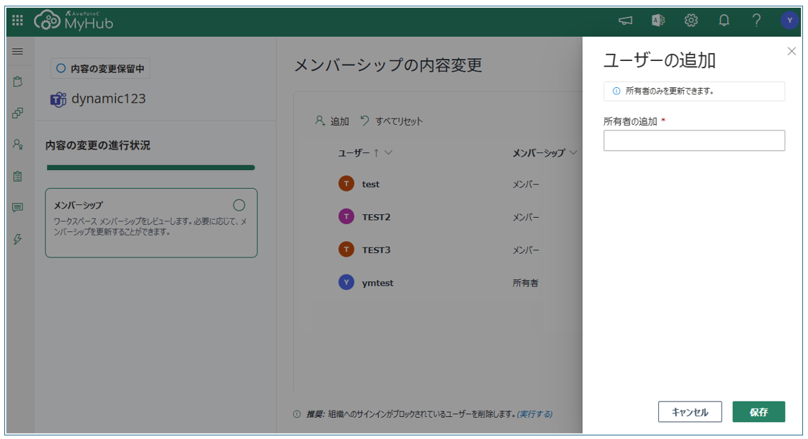Image resolution: width=808 pixels, height=439 pixels.
Task: Open the メンバーシップ column dropdown chevron
Action: point(573,152)
